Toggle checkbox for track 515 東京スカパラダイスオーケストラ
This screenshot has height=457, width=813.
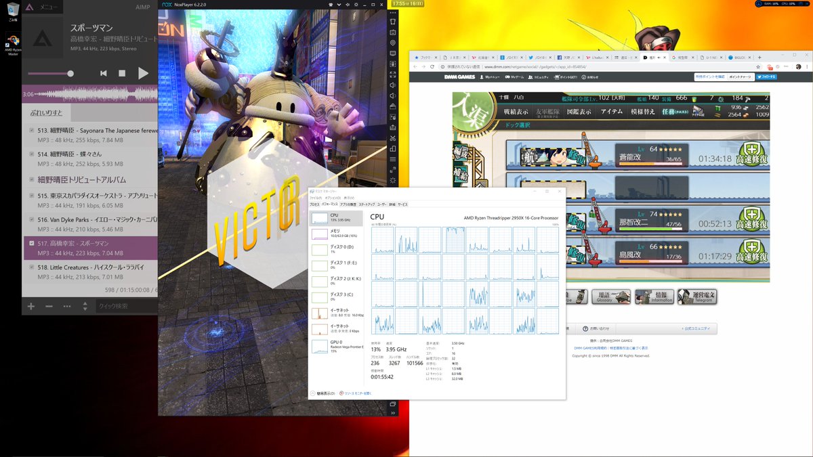(32, 196)
